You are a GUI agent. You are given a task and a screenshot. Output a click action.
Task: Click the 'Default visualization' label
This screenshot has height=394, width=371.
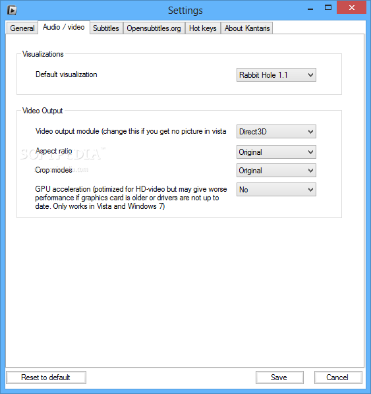click(67, 74)
